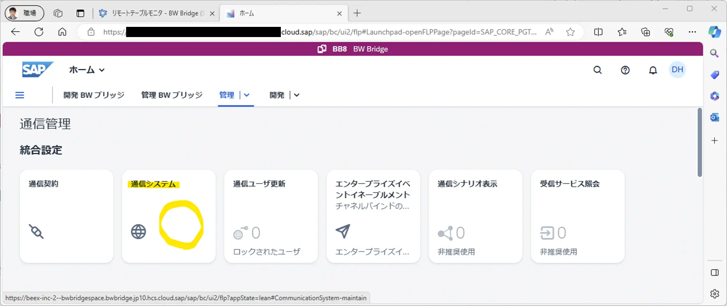Toggle the sidebar panel layout icon
Screen dimensions: 727x306
tap(715, 273)
